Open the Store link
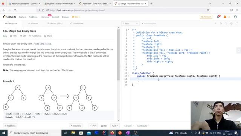Screen dimensions: 241x136 (76, 17)
